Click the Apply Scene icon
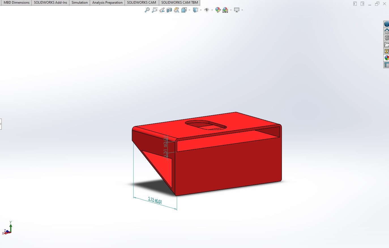 [225, 10]
